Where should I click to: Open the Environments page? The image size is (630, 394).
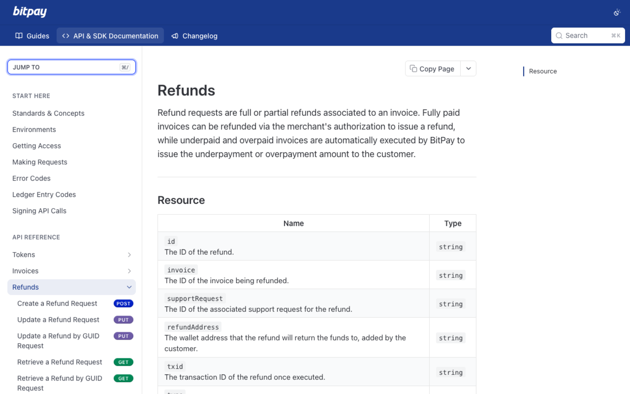click(34, 130)
